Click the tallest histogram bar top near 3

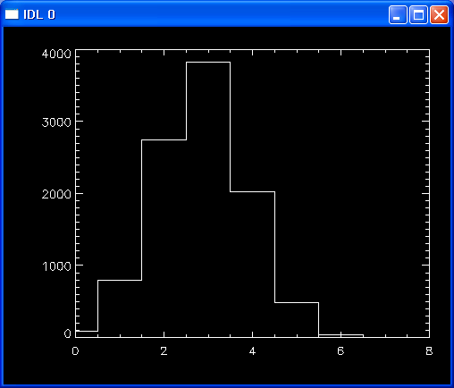pyautogui.click(x=208, y=63)
